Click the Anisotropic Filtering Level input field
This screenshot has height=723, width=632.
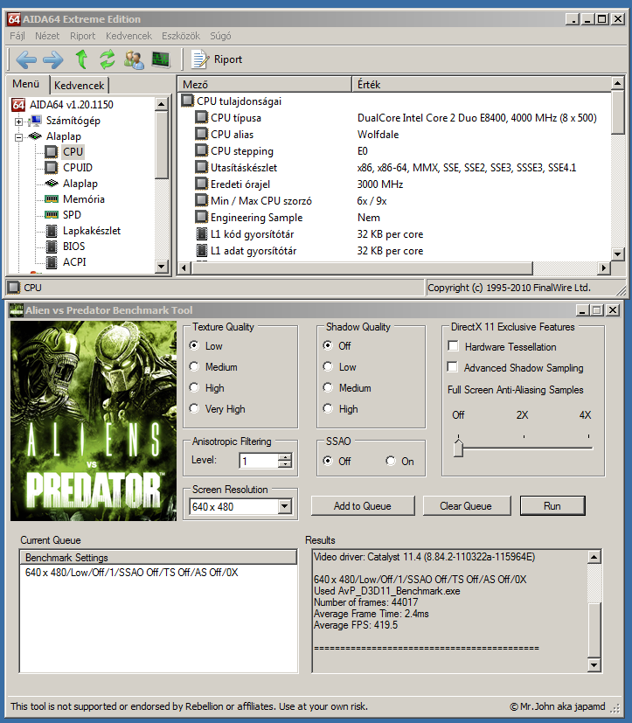tap(259, 461)
